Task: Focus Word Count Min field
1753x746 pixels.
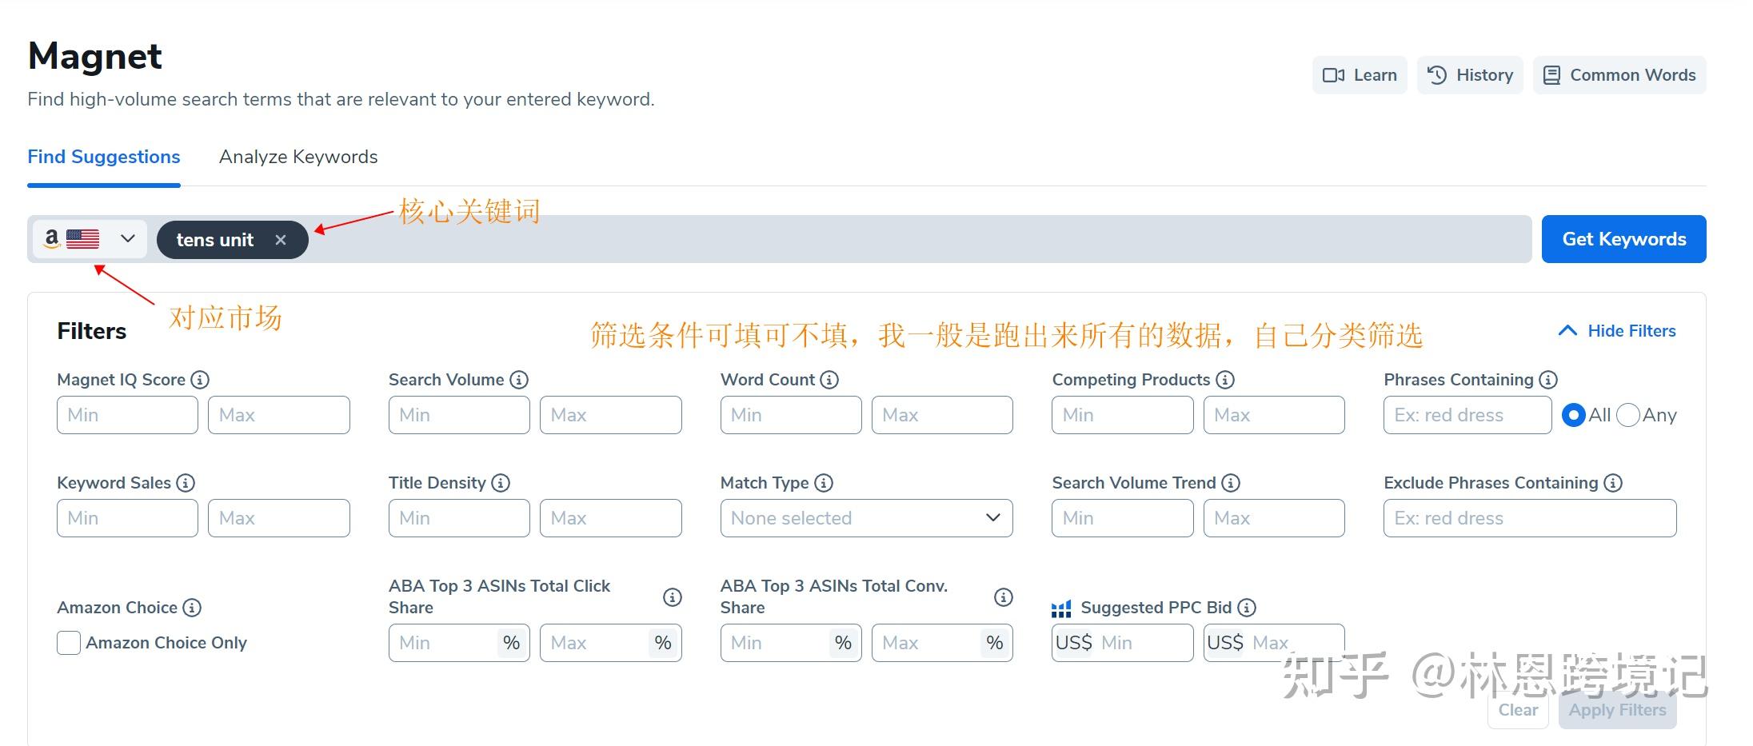Action: click(x=791, y=415)
